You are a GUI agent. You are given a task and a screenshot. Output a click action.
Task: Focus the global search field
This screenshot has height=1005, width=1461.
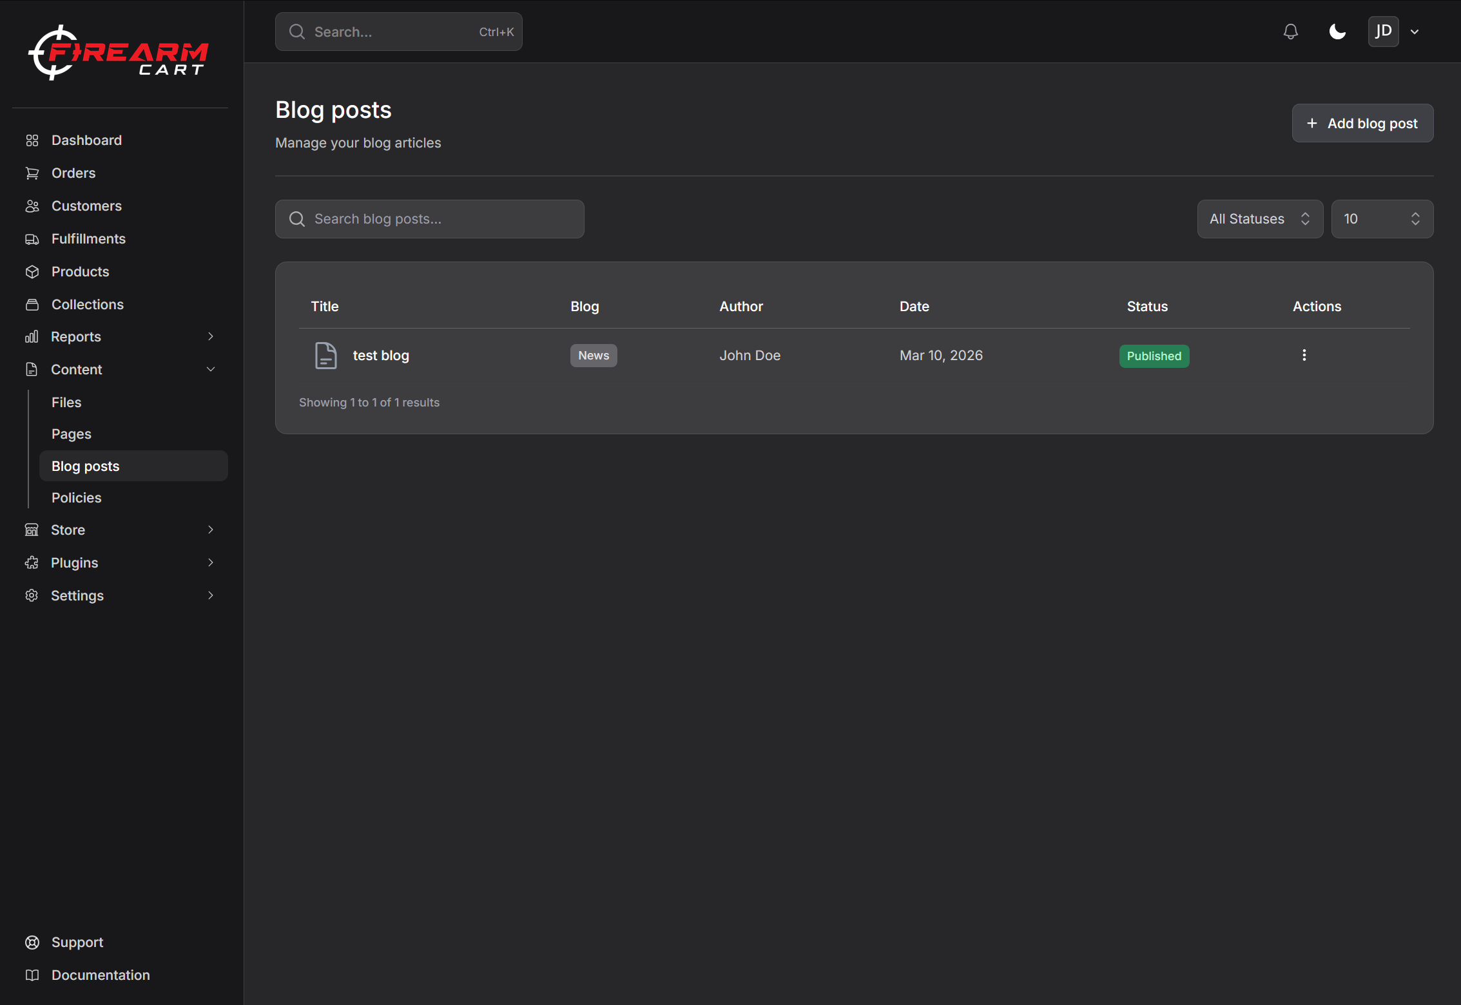pyautogui.click(x=398, y=32)
